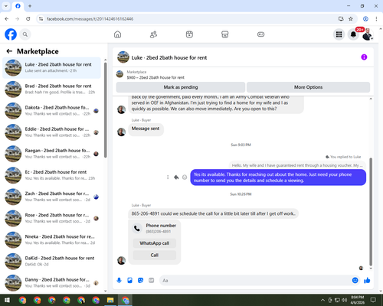Open the emoji picker in message box
The width and height of the screenshot is (383, 306).
(x=355, y=281)
